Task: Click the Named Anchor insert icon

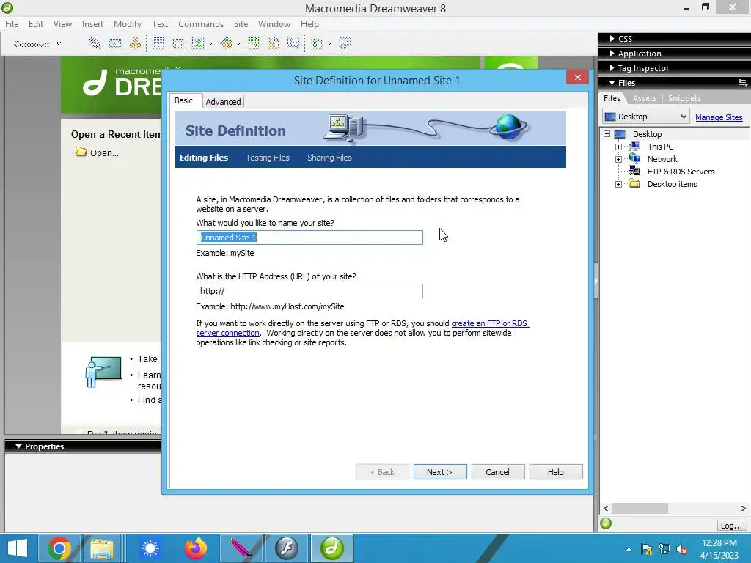Action: (x=135, y=43)
